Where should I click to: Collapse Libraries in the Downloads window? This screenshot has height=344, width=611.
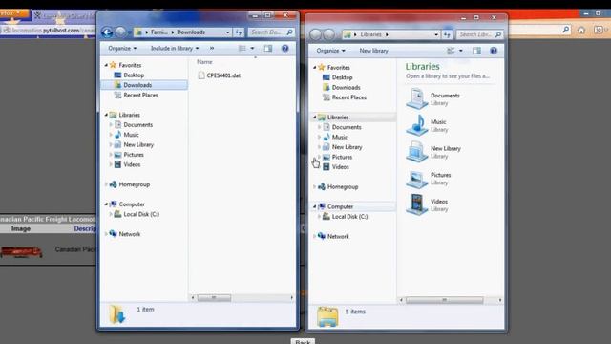(106, 115)
